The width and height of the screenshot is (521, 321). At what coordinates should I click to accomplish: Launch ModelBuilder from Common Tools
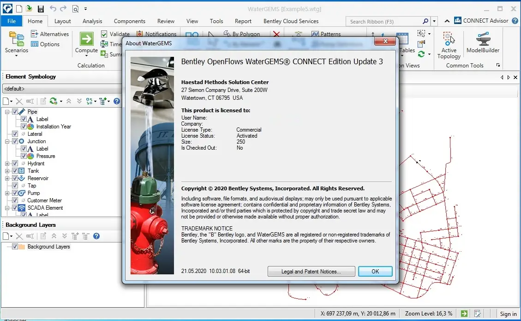(x=483, y=42)
